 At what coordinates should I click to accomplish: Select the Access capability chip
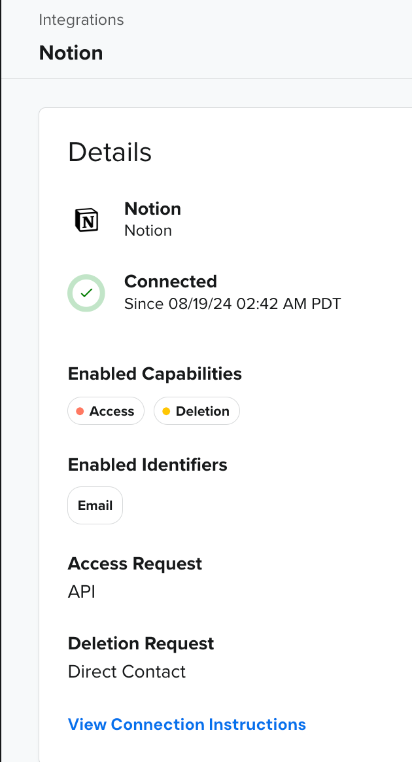[106, 411]
